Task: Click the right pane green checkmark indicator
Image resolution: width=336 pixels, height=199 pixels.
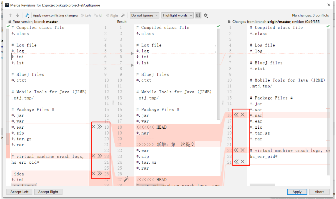Action: point(328,26)
